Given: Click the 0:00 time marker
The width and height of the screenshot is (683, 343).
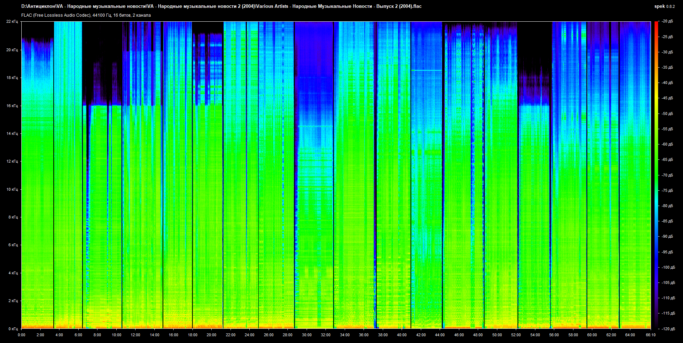Looking at the screenshot, I should pyautogui.click(x=21, y=335).
